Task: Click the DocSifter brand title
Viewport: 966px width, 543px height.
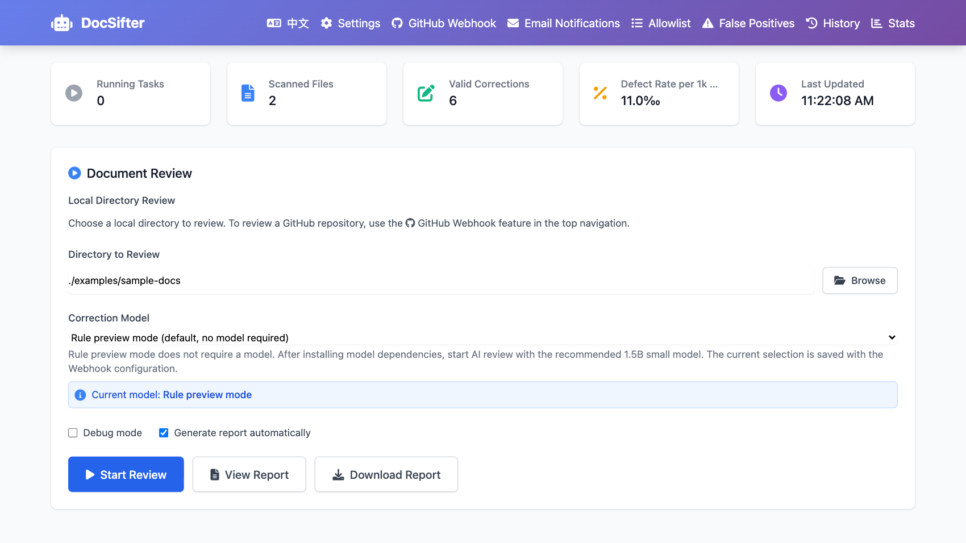Action: tap(113, 23)
